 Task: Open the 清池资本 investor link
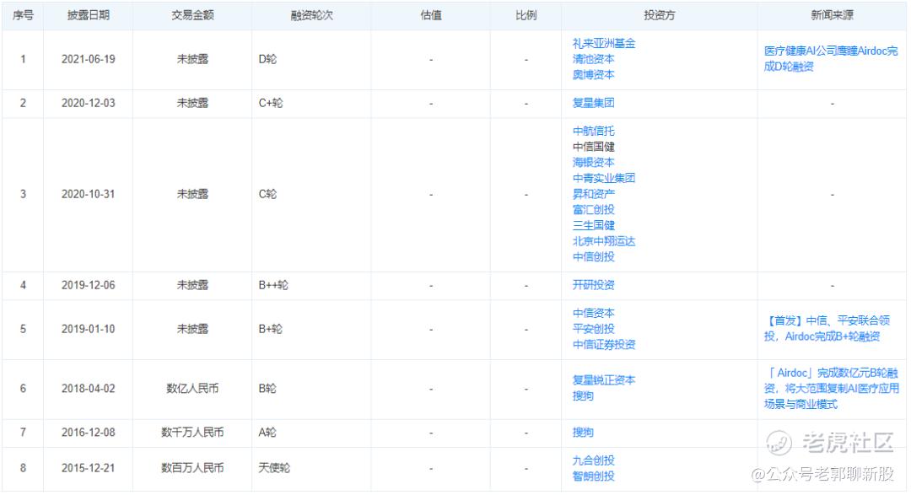click(593, 59)
